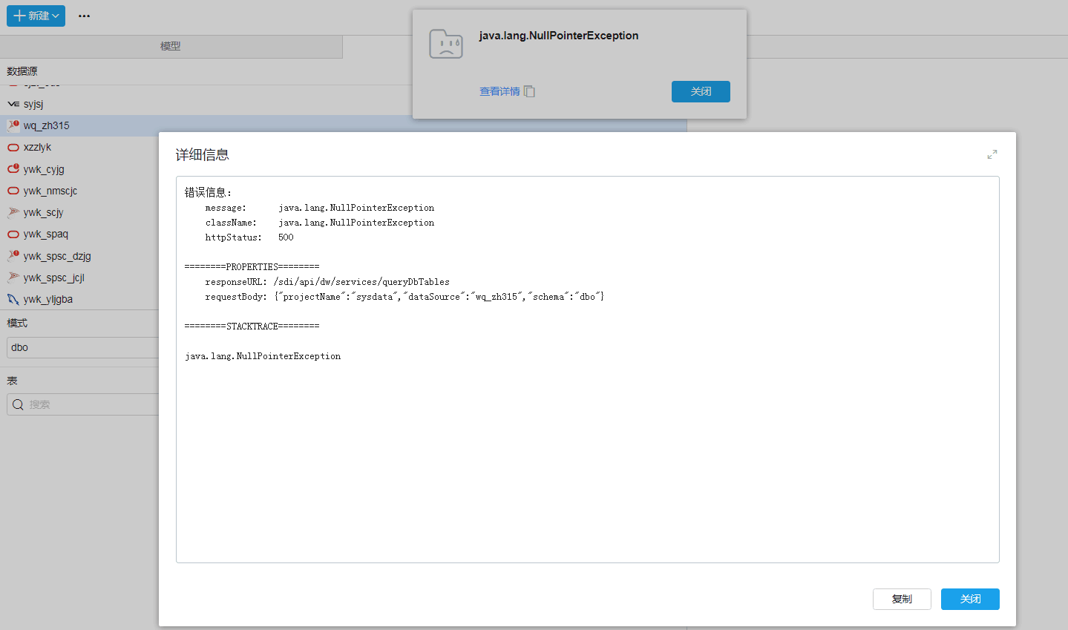The height and width of the screenshot is (630, 1068).
Task: Click the requestBody line in error text
Action: [404, 297]
